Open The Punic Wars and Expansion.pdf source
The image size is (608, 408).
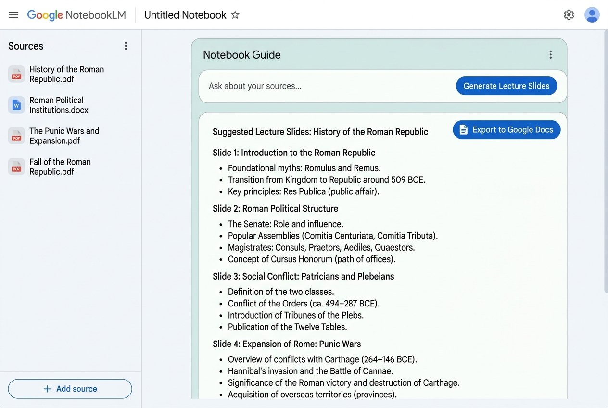coord(64,136)
